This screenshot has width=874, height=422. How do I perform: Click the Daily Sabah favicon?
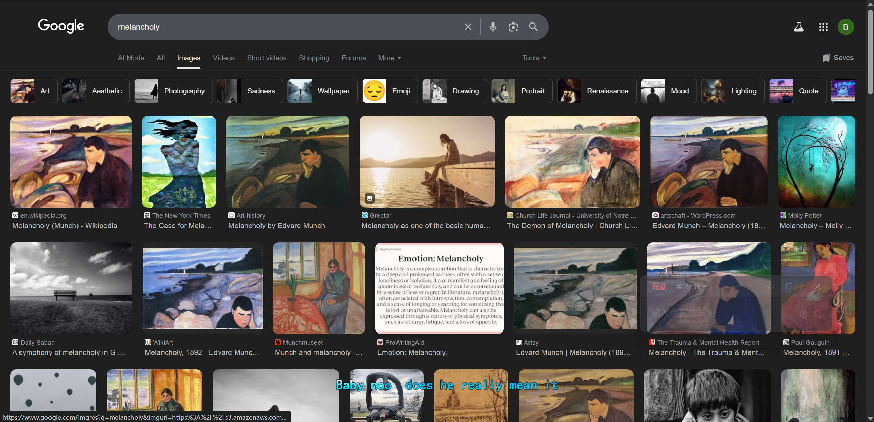[x=15, y=342]
